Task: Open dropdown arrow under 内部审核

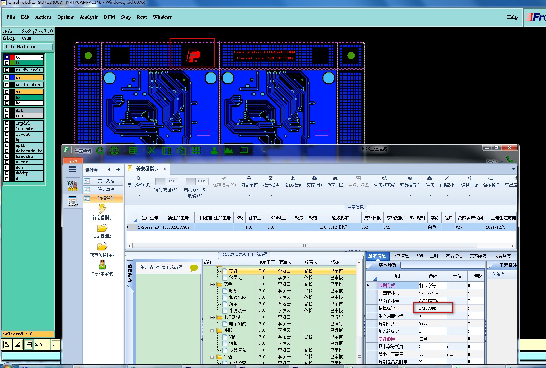Action: click(x=249, y=196)
